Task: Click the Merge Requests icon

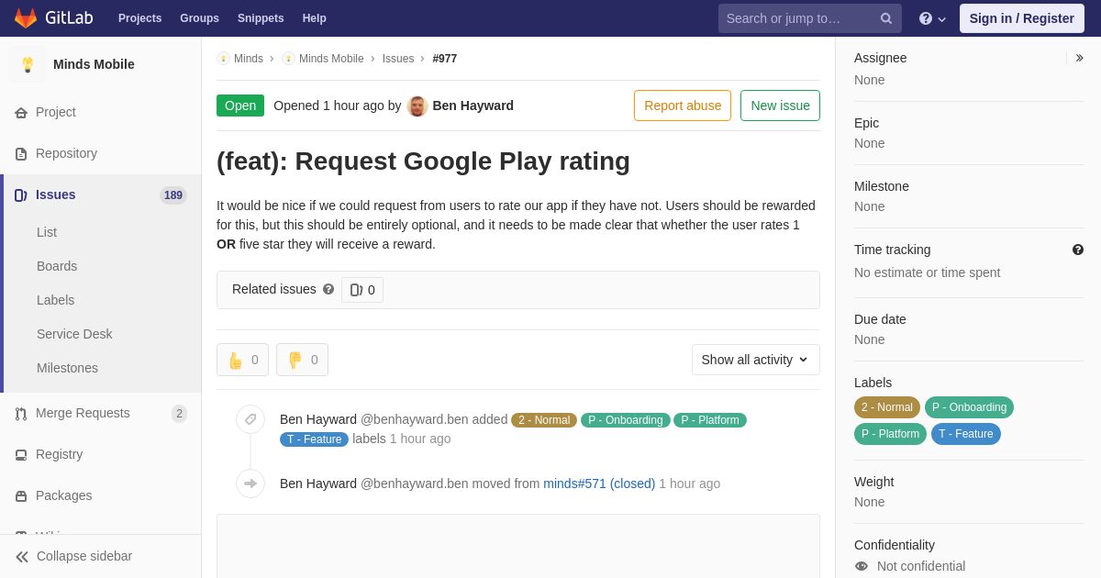Action: point(21,414)
